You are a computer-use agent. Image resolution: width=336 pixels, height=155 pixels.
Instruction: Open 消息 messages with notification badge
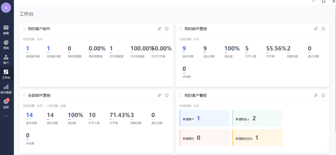[x=6, y=104]
